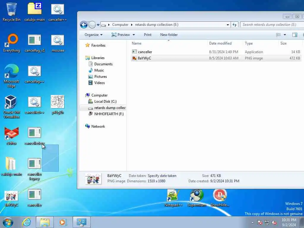Select the cancelled++ desktop icon
The image size is (304, 228).
pos(34,105)
